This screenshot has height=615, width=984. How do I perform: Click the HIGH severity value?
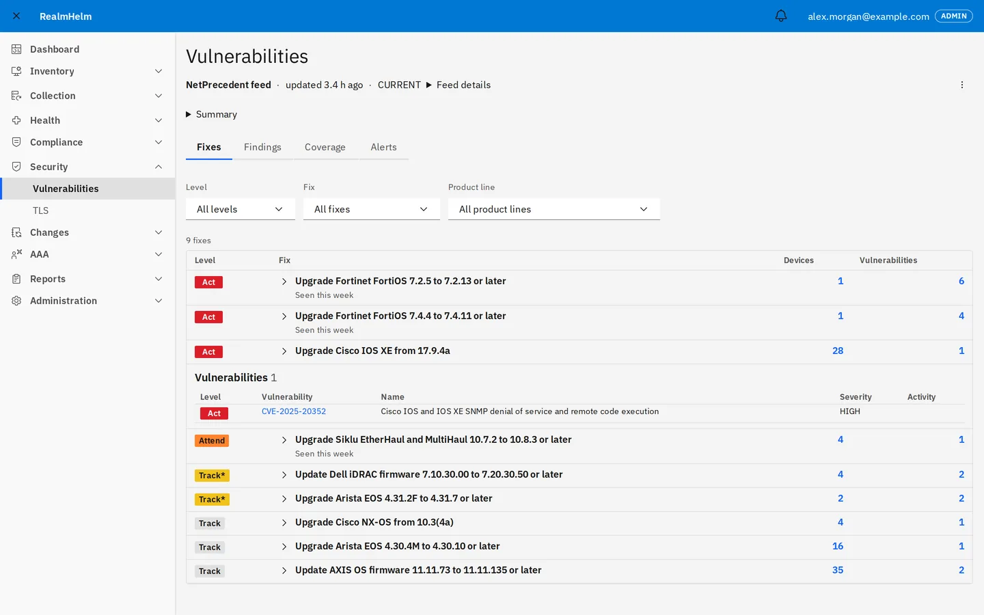point(850,411)
